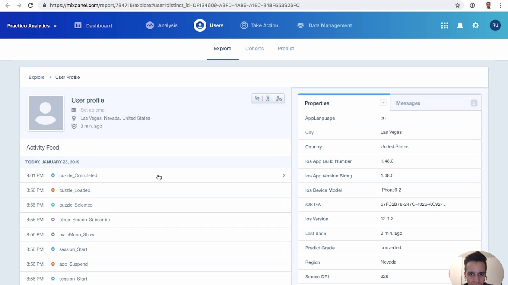Open the Users menu

(x=209, y=25)
